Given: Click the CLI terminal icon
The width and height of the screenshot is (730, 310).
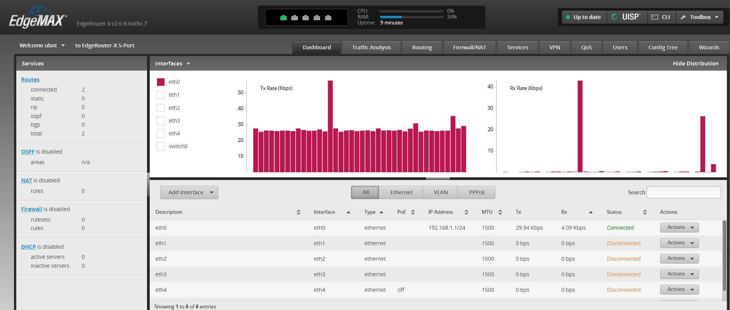Looking at the screenshot, I should click(655, 17).
